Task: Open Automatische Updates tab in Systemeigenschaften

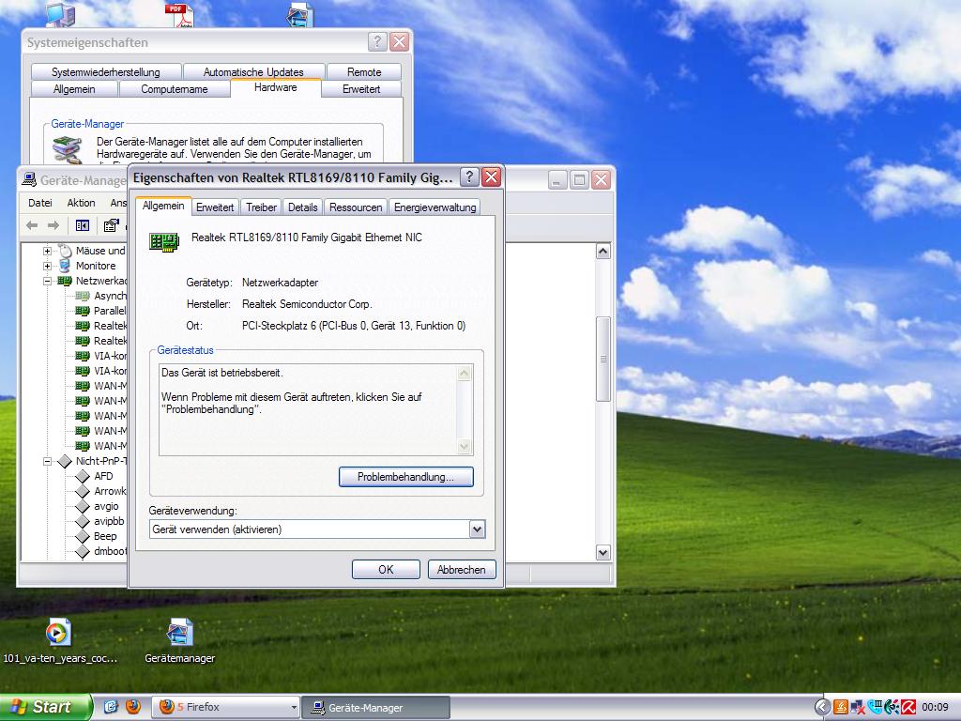Action: tap(253, 71)
